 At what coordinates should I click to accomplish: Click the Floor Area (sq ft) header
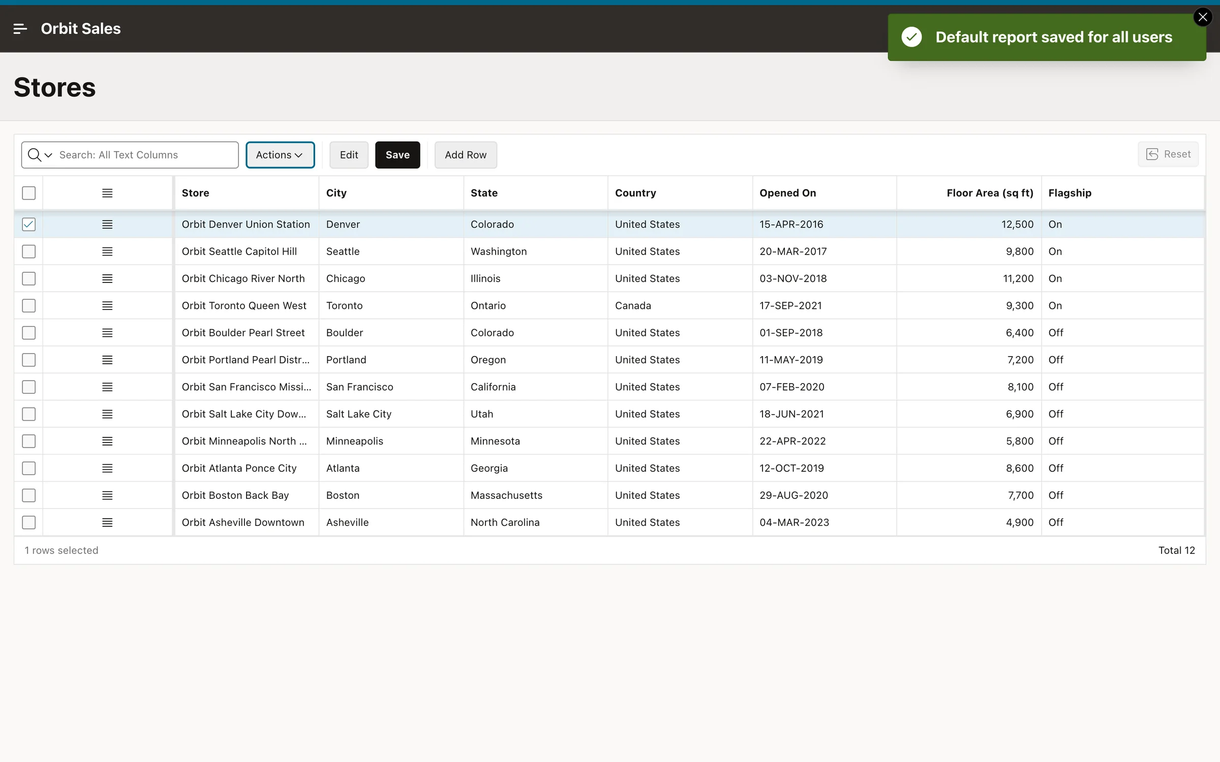point(969,193)
